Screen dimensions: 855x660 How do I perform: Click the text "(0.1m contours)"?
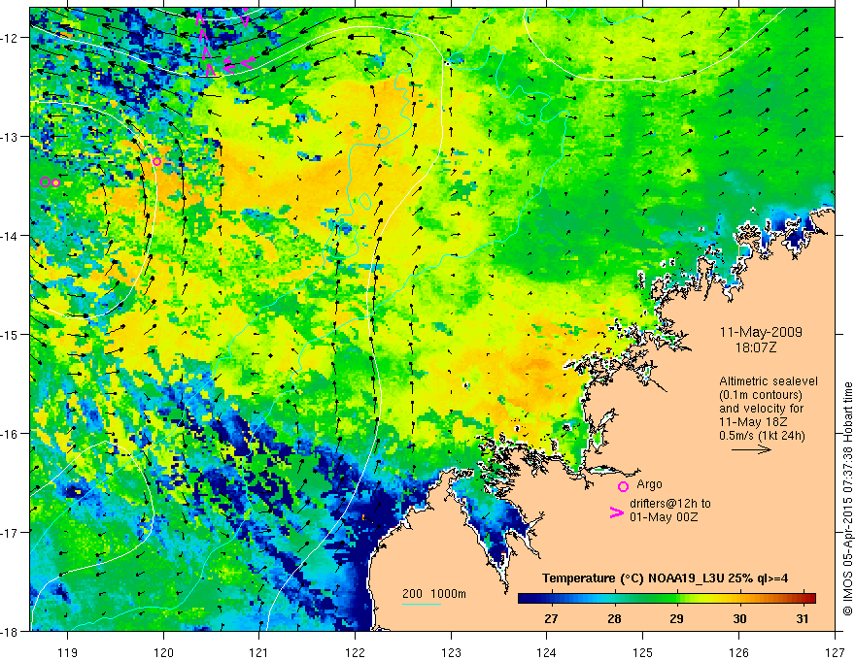coord(761,395)
